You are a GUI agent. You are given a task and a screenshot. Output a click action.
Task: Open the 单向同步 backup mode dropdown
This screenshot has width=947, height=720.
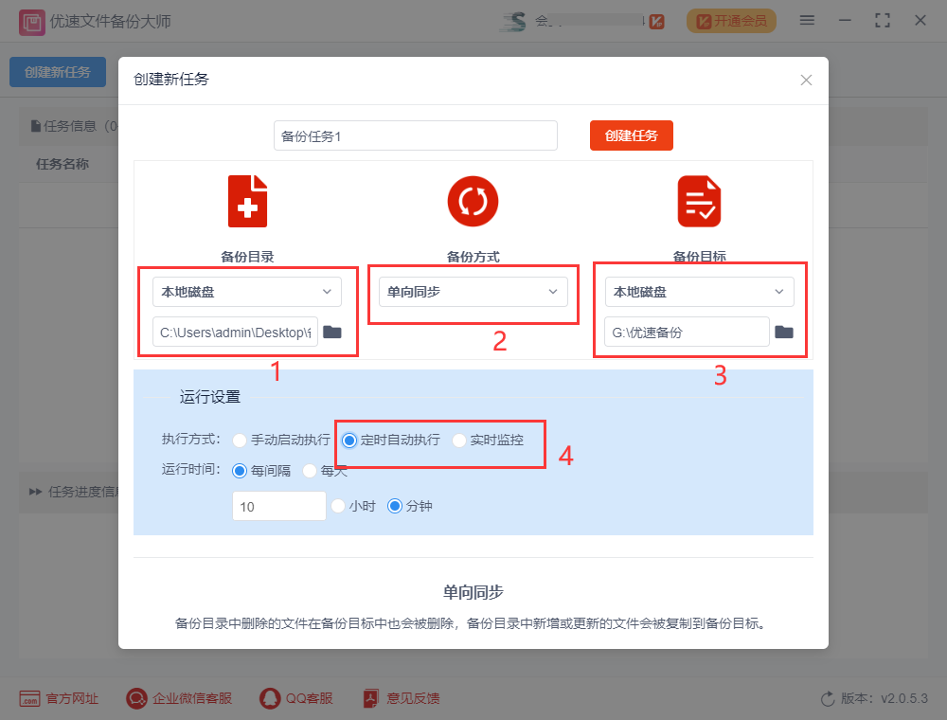pyautogui.click(x=473, y=291)
